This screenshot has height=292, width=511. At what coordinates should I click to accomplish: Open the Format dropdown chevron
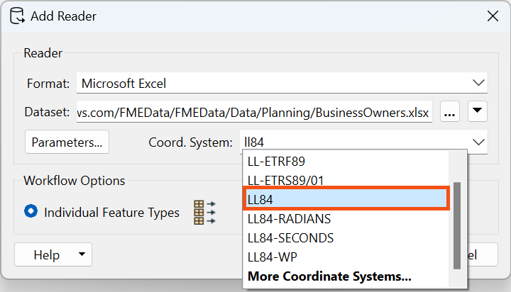click(x=478, y=83)
